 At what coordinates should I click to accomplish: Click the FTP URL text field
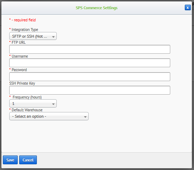90,49
